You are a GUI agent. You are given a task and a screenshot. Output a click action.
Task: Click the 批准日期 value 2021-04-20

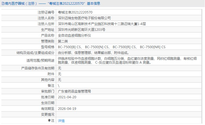click(x=67, y=97)
